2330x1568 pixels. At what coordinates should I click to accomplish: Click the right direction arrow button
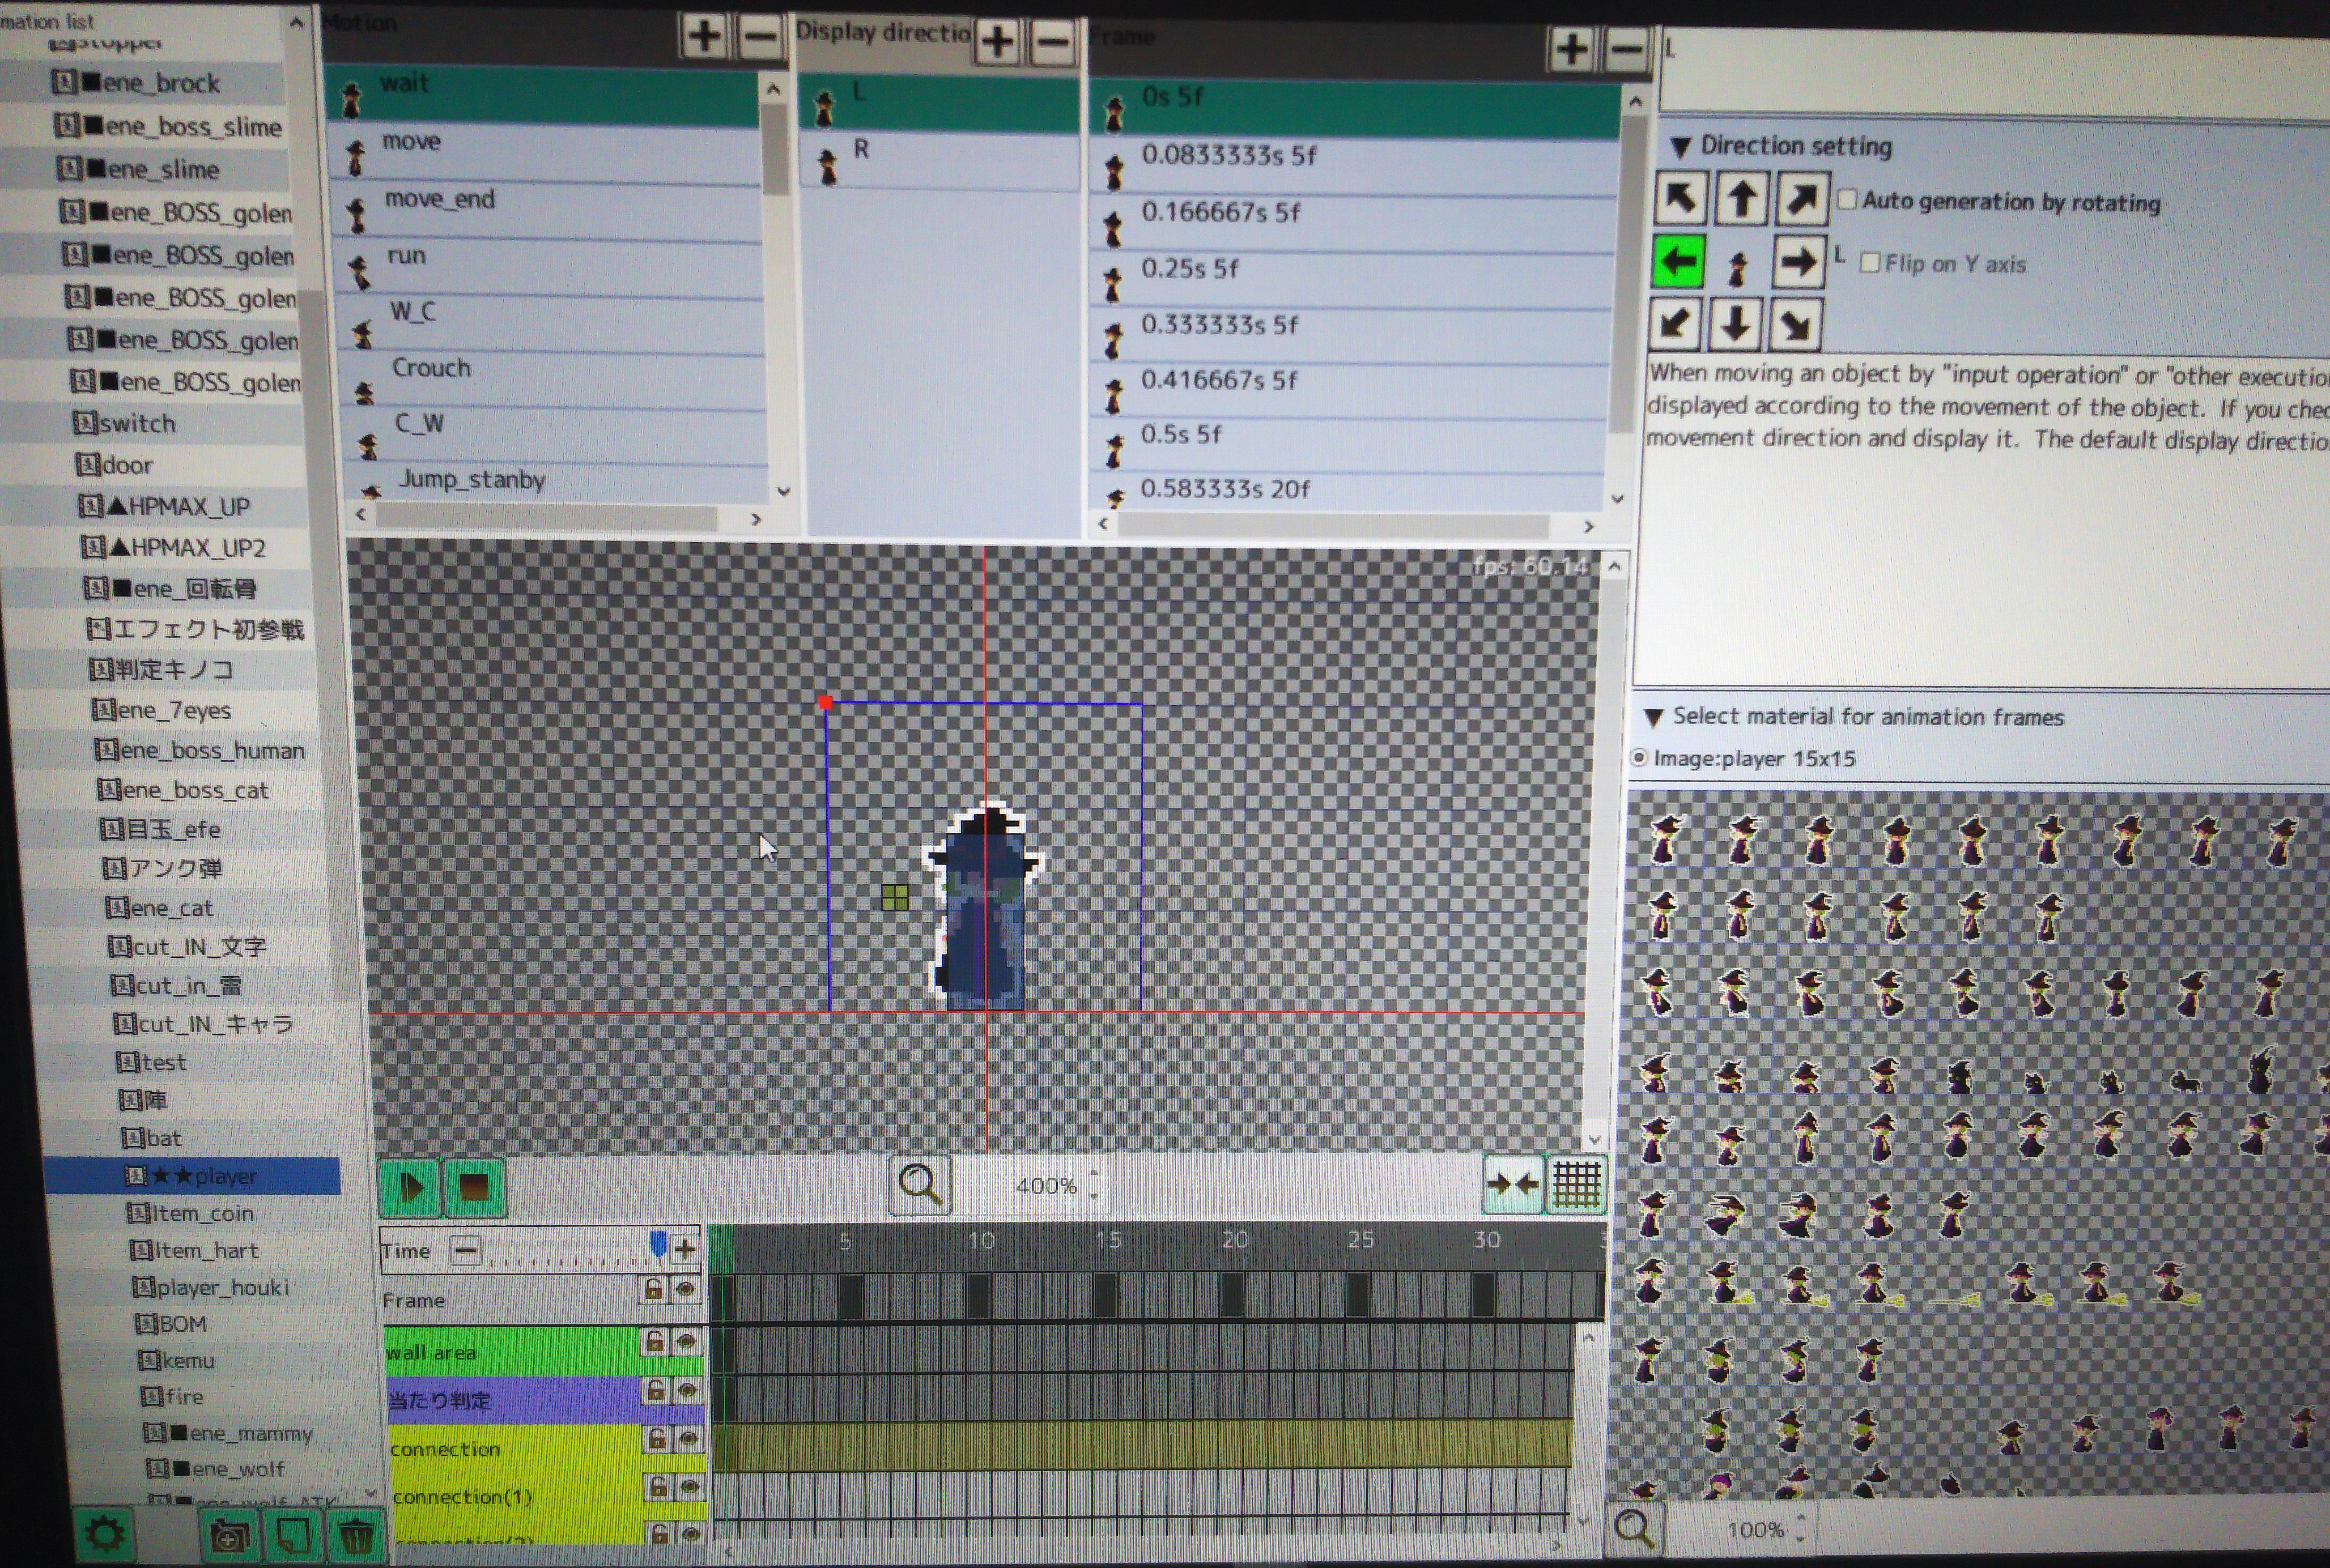coord(1798,263)
